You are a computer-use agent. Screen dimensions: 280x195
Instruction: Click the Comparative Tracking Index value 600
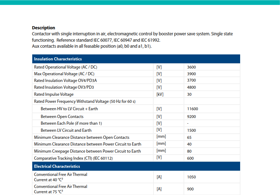coord(190,158)
